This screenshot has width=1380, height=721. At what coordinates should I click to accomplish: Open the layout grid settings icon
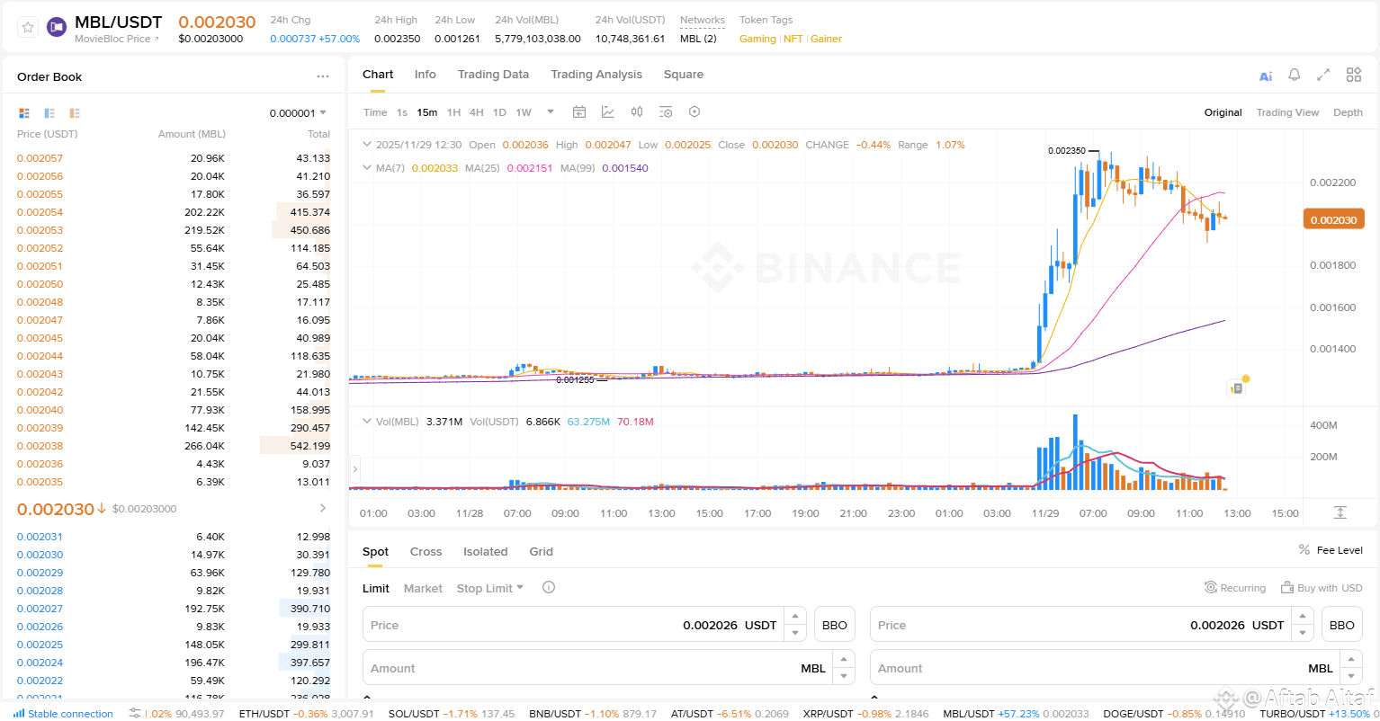[1354, 75]
